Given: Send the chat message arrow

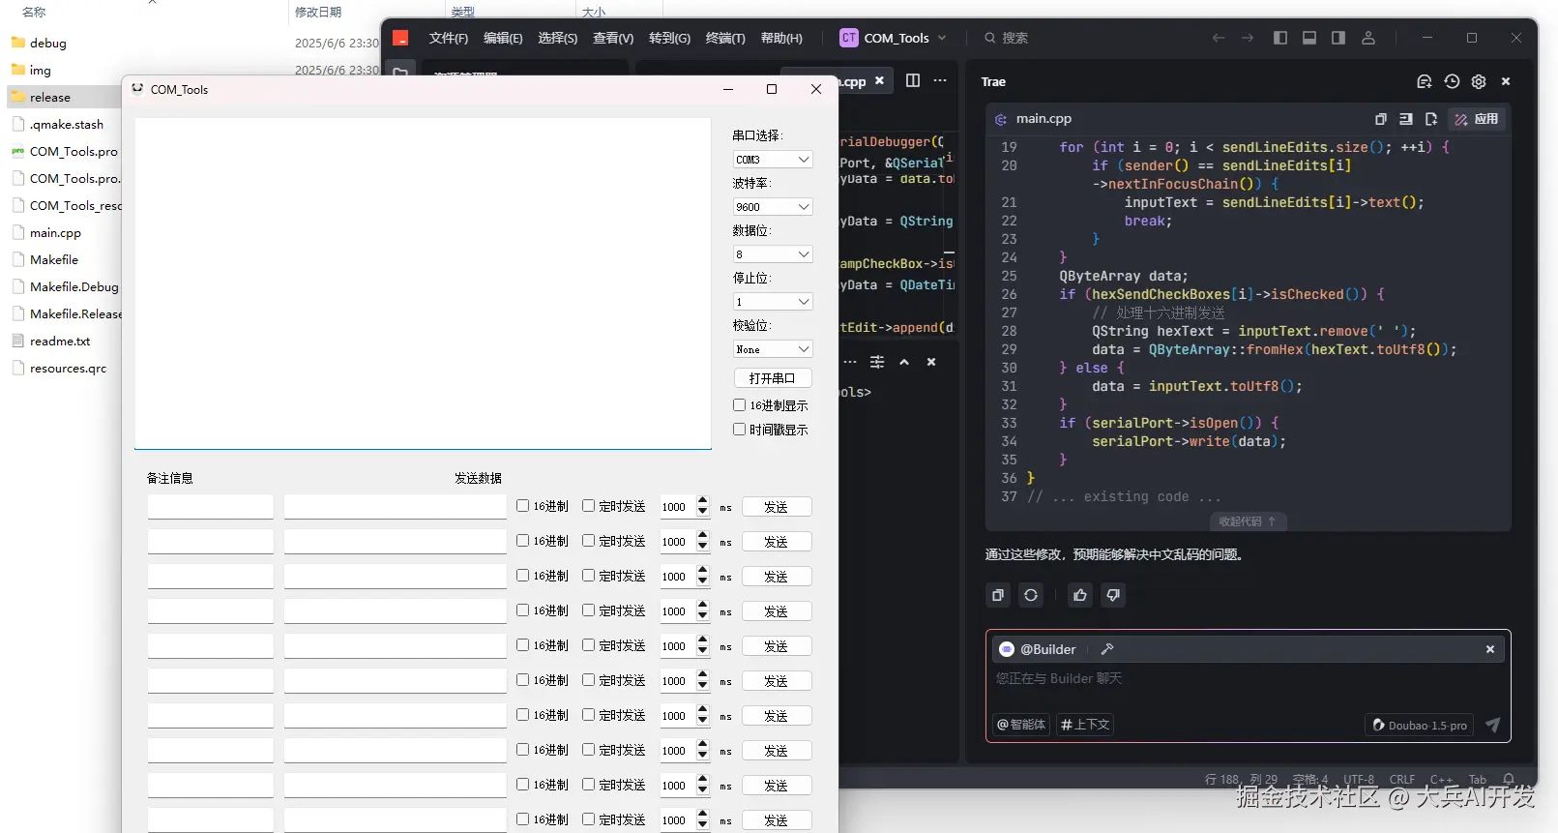Looking at the screenshot, I should coord(1493,725).
